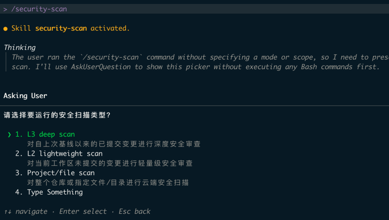The width and height of the screenshot is (389, 220).
Task: Click the L2 lightweight scan description line
Action: pyautogui.click(x=110, y=163)
